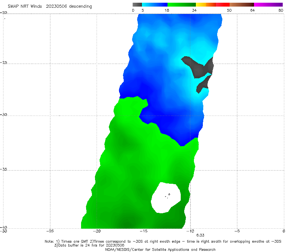Click the white data gap inside the green region
Image resolution: width=287 pixels, height=252 pixels.
166,198
